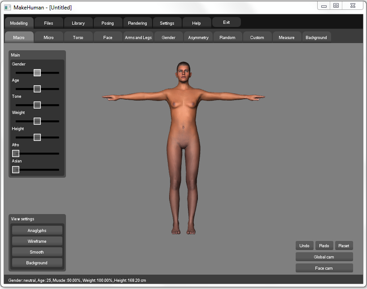Toggle Smooth shading on model

(x=37, y=252)
